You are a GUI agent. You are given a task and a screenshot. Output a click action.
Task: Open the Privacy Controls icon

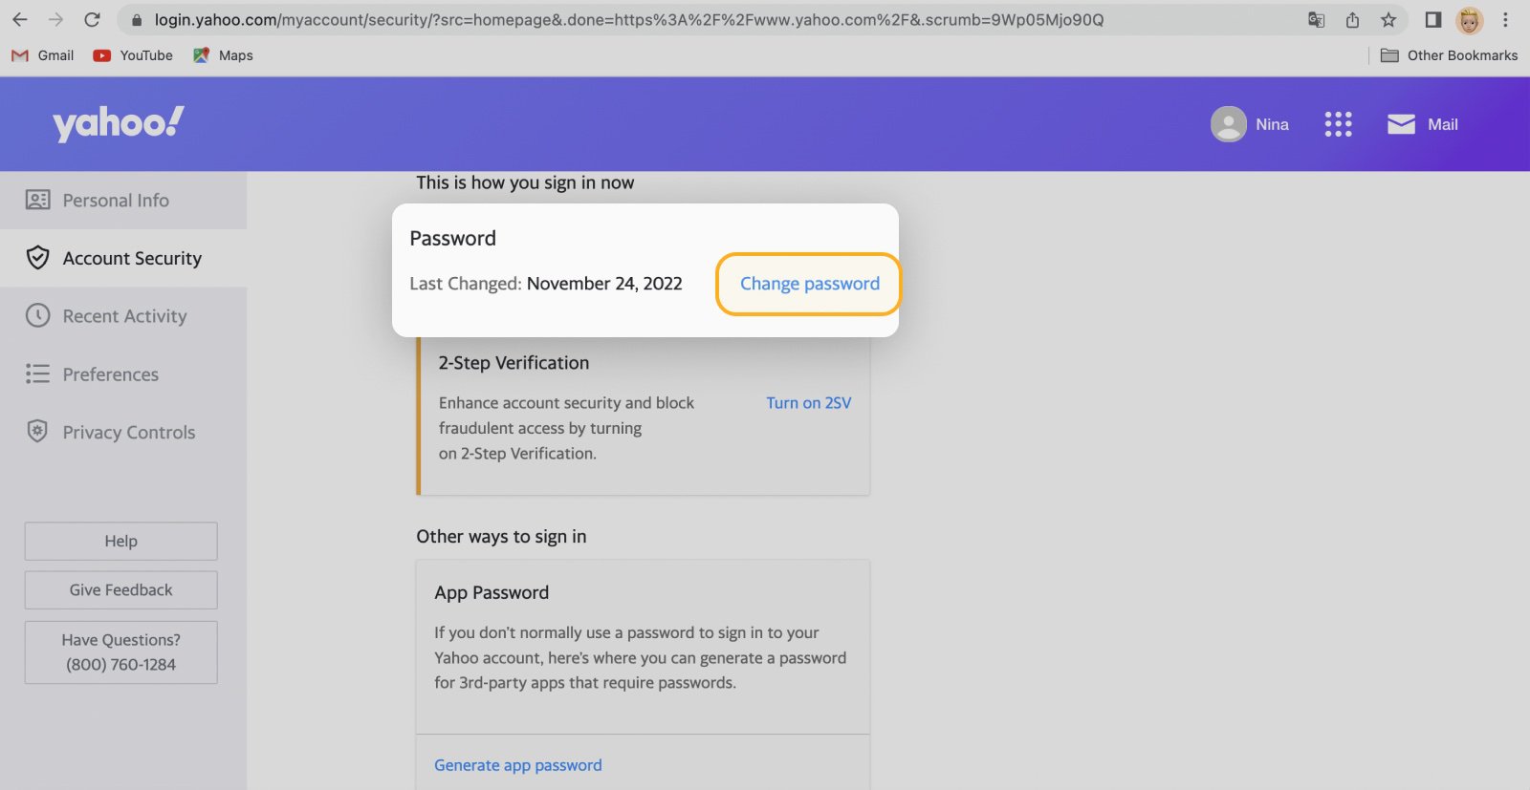[36, 432]
